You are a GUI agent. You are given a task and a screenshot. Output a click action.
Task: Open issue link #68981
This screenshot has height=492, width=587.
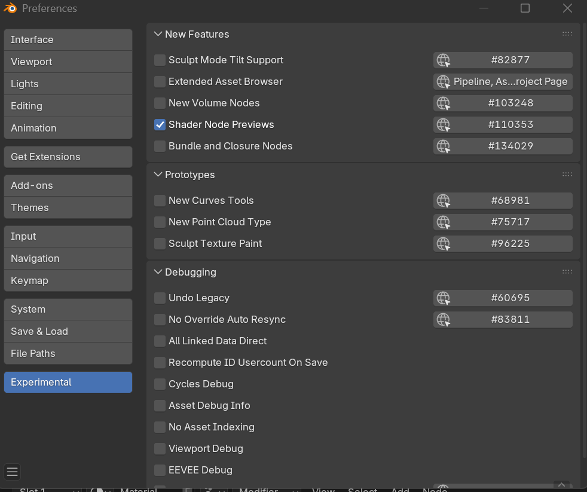click(x=503, y=201)
